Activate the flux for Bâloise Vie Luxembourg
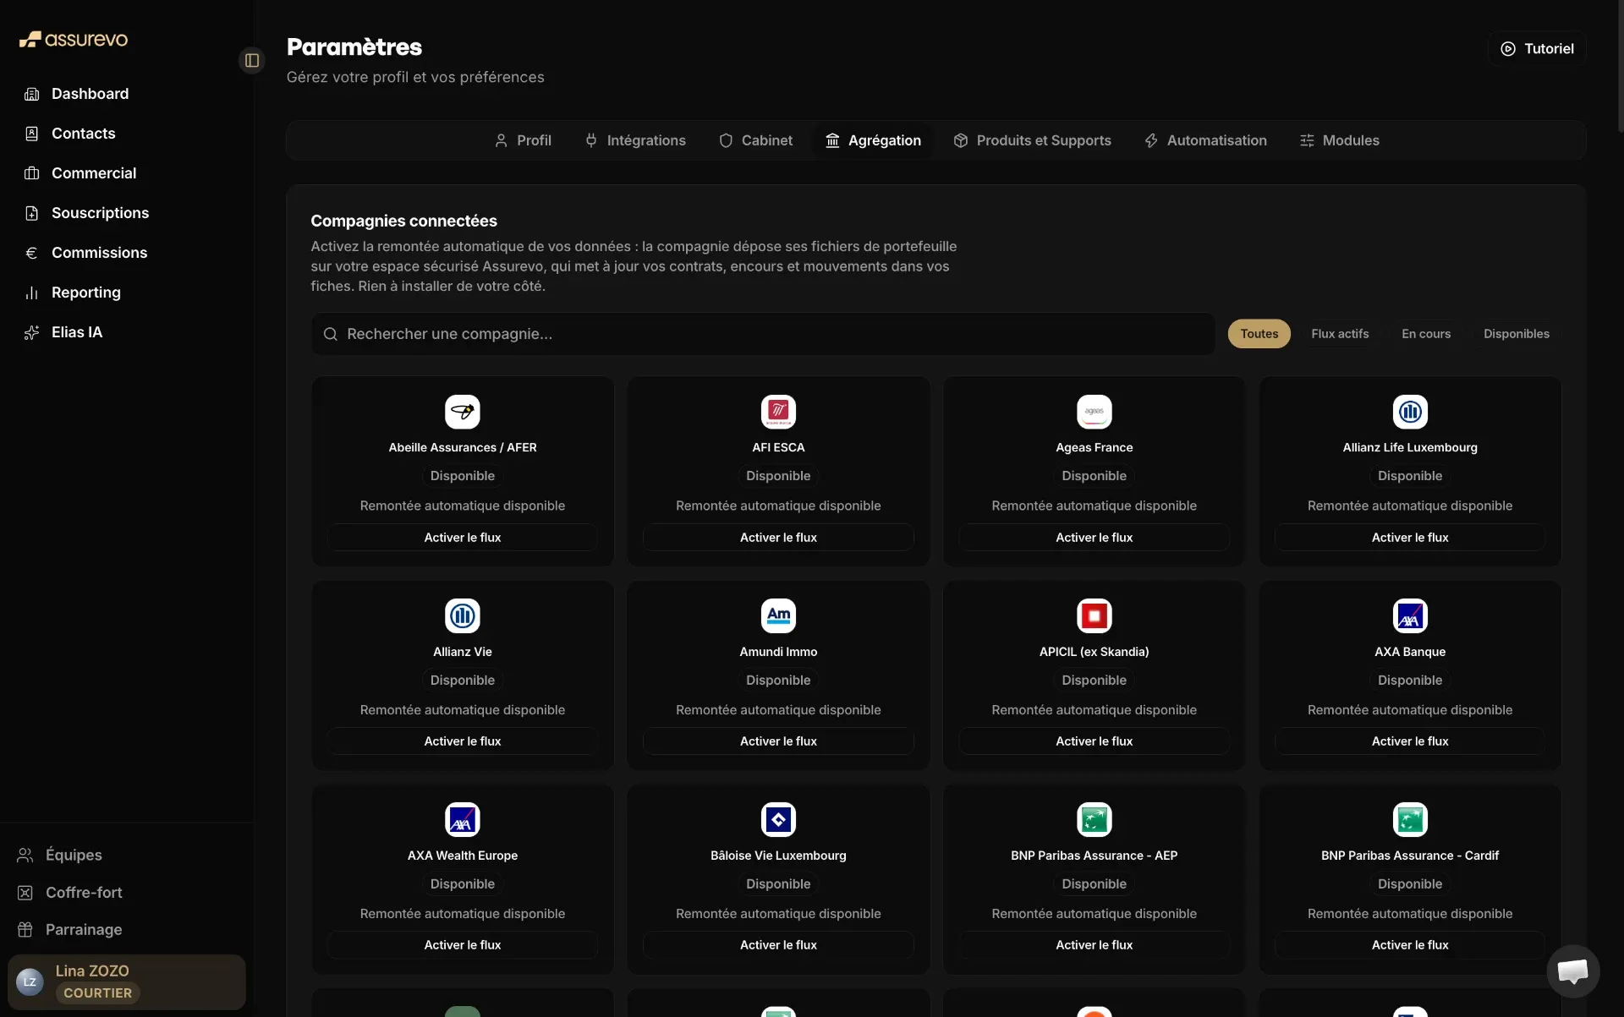1624x1017 pixels. [778, 945]
